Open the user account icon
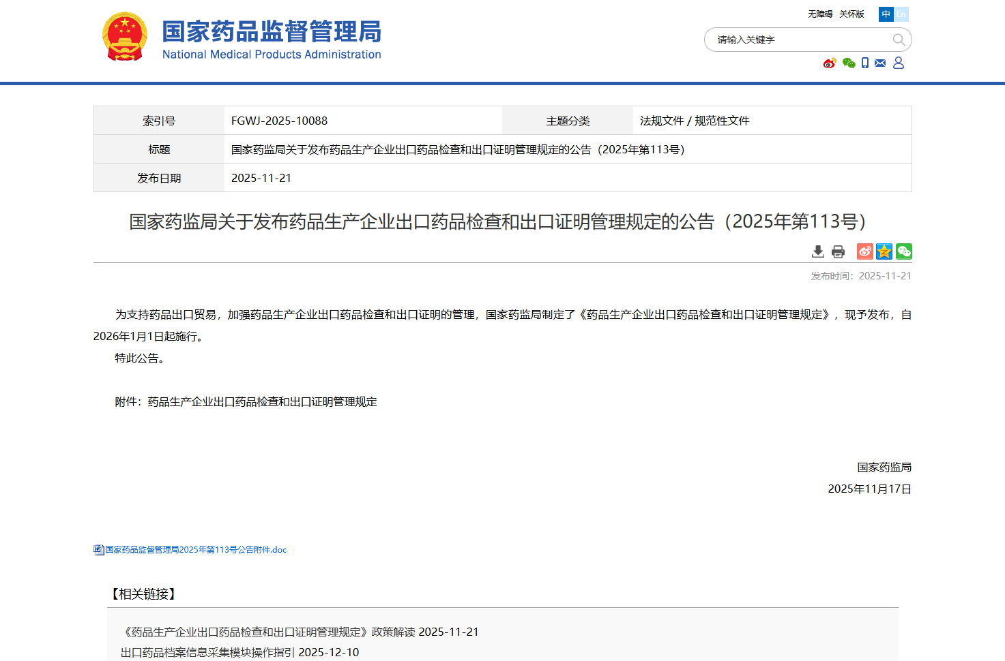 pos(899,63)
